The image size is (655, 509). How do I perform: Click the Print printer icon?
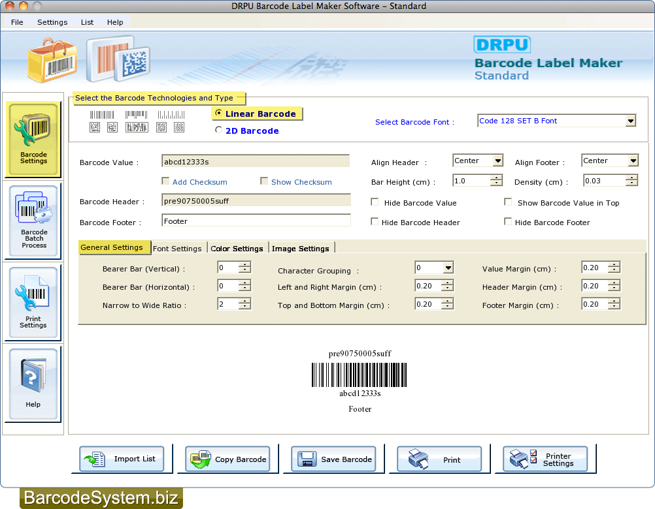[x=418, y=459]
